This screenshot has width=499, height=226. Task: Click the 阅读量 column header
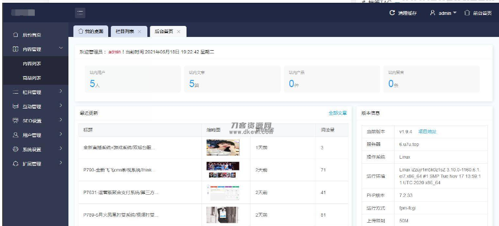tap(328, 130)
